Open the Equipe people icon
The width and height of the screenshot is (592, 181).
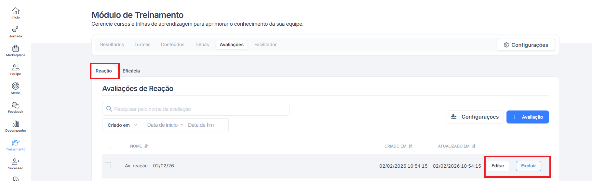(x=16, y=68)
